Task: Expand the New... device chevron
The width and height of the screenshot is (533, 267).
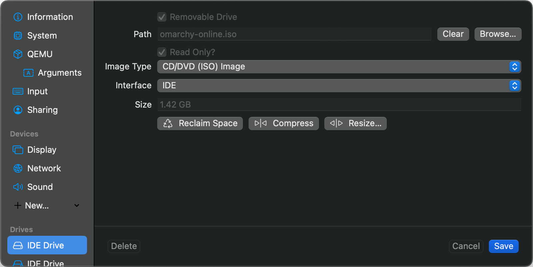Action: coord(77,205)
